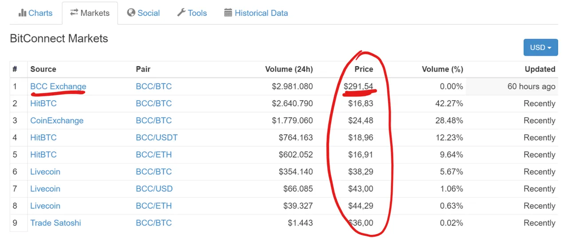Click the Price column header
The image size is (568, 238).
click(364, 69)
